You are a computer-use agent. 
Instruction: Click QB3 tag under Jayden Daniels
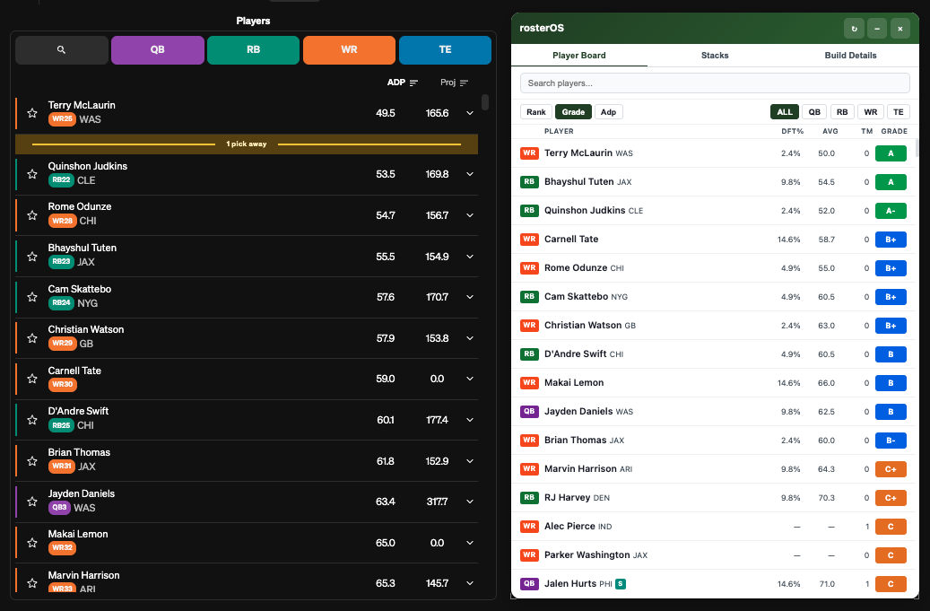59,507
